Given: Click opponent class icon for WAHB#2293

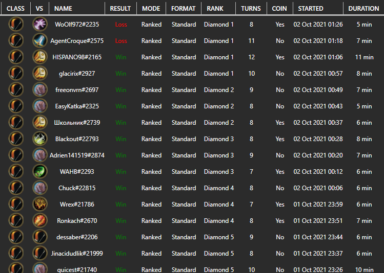Looking at the screenshot, I should (39, 171).
